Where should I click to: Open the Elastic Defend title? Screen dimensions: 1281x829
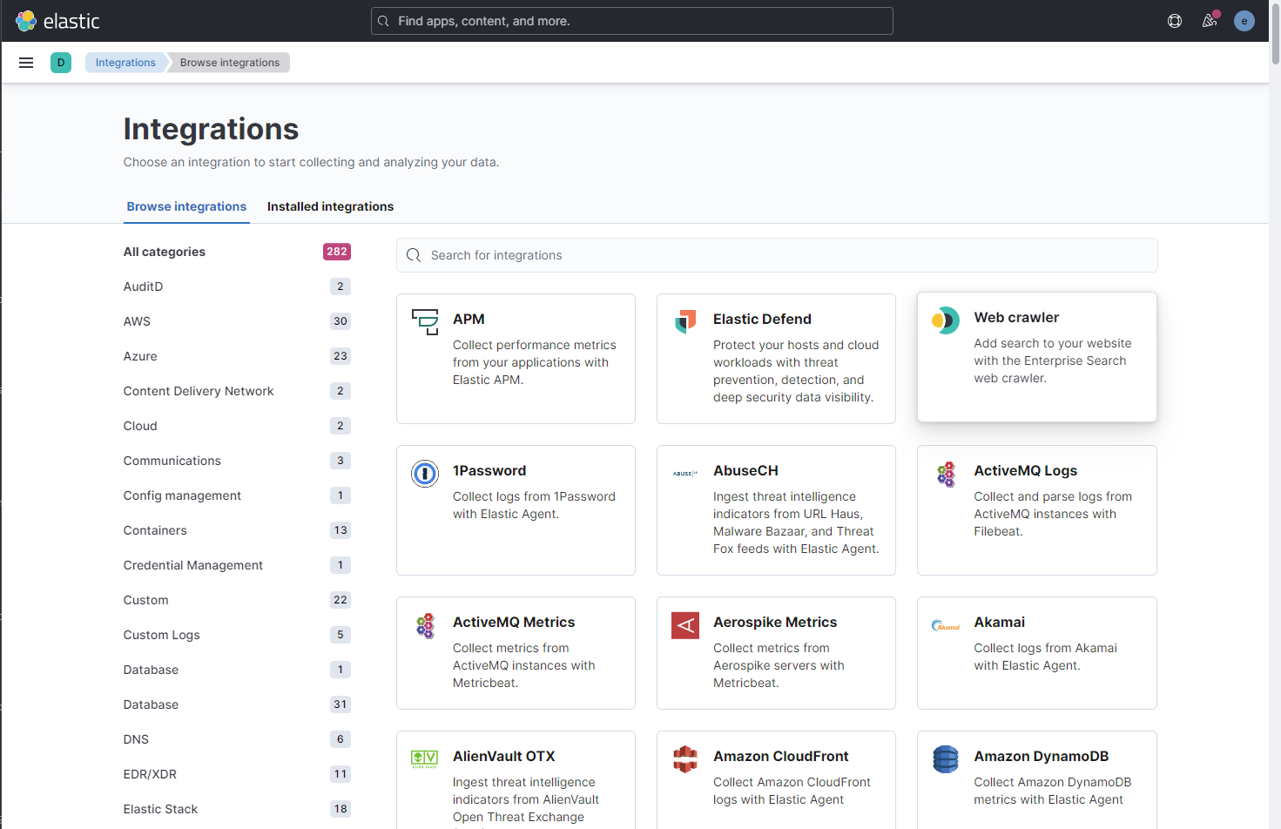[x=762, y=320]
